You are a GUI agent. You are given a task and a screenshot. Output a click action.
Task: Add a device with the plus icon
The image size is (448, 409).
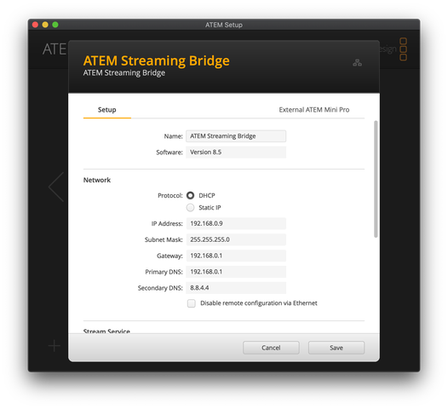pyautogui.click(x=55, y=346)
